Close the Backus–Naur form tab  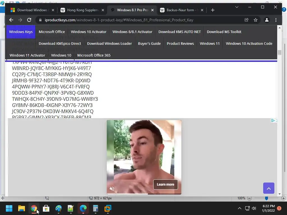202,10
